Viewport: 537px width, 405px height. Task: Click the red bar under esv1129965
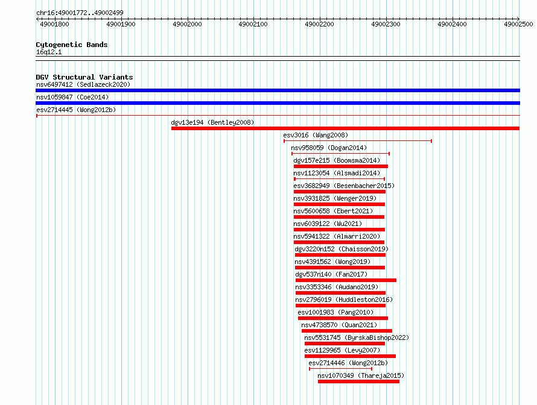pos(350,356)
